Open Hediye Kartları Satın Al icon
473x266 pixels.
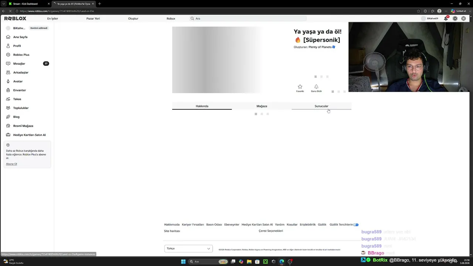(x=8, y=135)
